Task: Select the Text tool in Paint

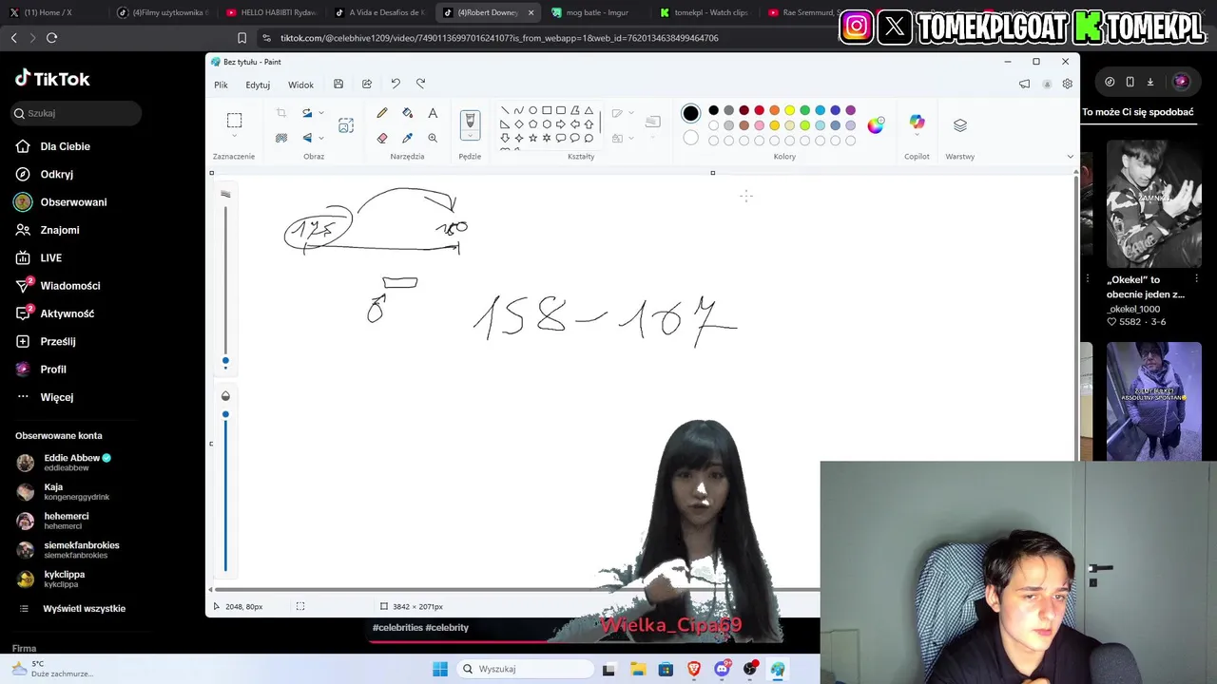Action: coord(433,113)
